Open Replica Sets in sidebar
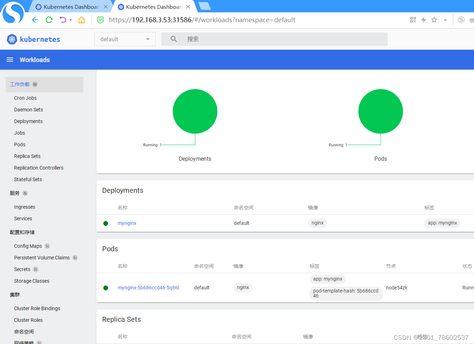 click(x=27, y=156)
